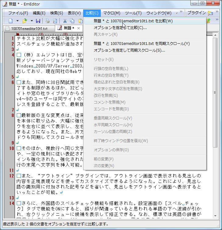Click line number 12 in the margin

pos(12,176)
